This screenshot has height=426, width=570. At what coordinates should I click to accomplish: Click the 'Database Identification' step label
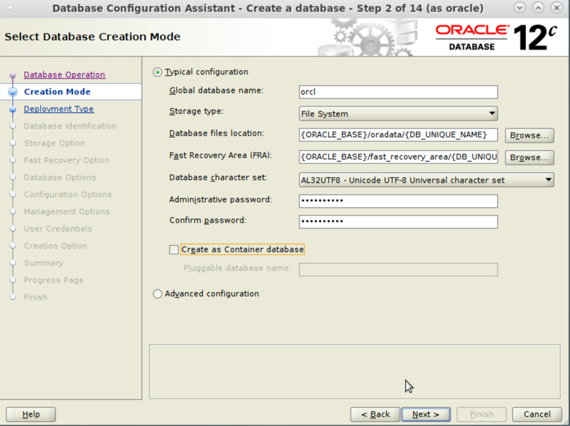tap(70, 126)
